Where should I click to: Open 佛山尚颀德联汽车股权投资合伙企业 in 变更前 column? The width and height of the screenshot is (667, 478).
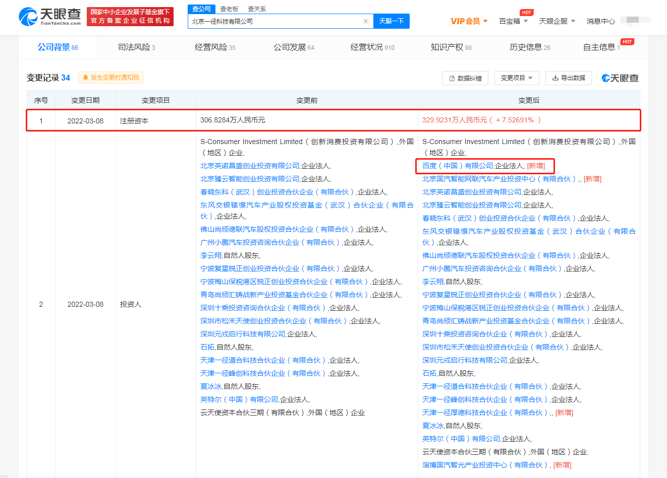278,229
